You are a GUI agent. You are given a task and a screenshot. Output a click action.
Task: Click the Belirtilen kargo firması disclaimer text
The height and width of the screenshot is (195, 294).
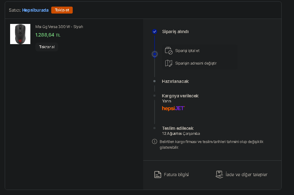[211, 145]
